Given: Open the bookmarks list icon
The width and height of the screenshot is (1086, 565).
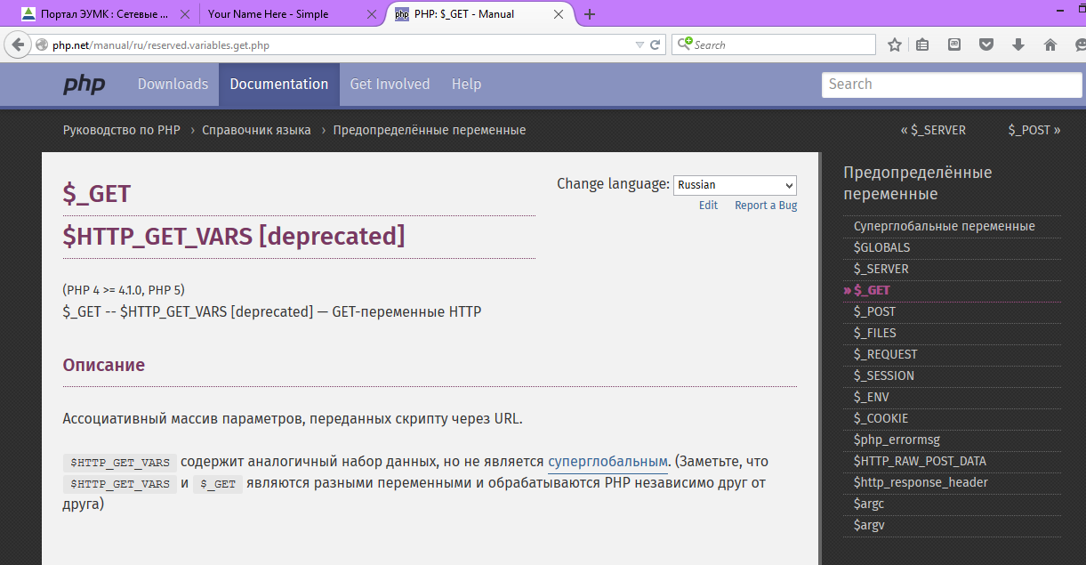Looking at the screenshot, I should [922, 44].
